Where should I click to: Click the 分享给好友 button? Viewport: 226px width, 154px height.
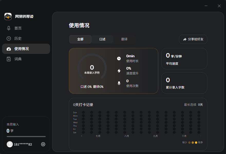point(193,39)
